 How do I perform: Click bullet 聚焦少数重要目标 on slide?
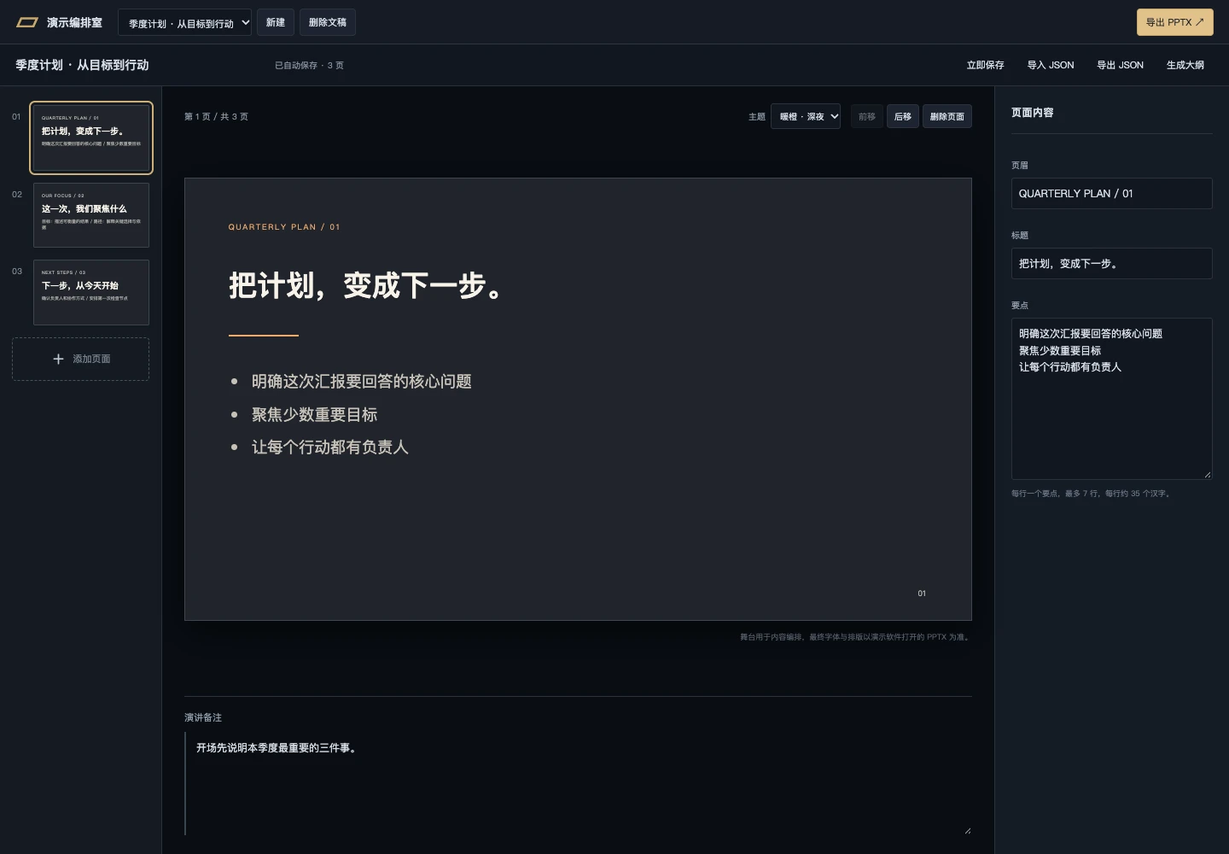coord(314,414)
